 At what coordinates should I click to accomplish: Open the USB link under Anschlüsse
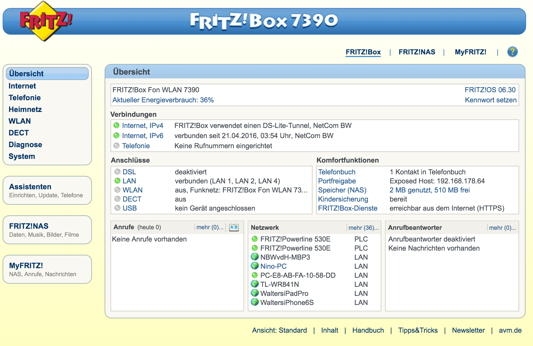pyautogui.click(x=130, y=208)
